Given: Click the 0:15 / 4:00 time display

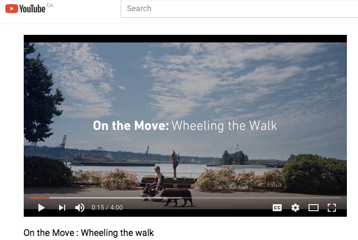Looking at the screenshot, I should click(x=107, y=208).
